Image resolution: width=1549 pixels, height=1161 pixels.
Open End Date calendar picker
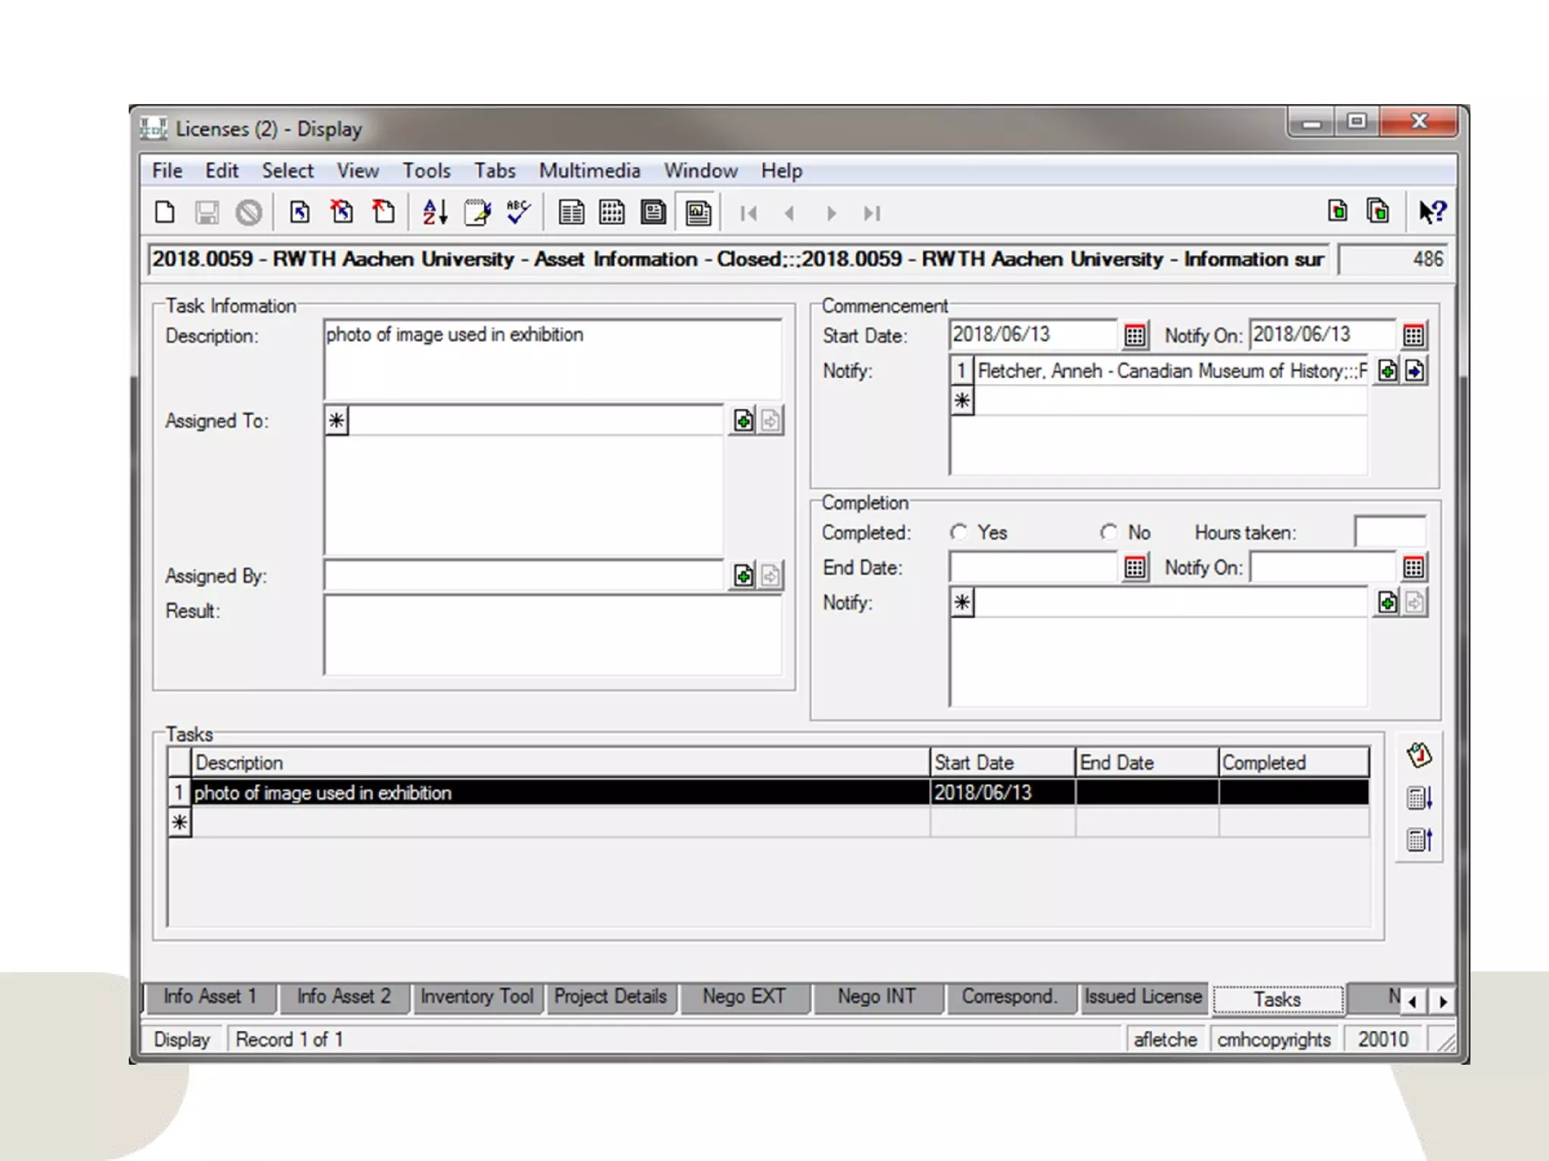coord(1135,568)
